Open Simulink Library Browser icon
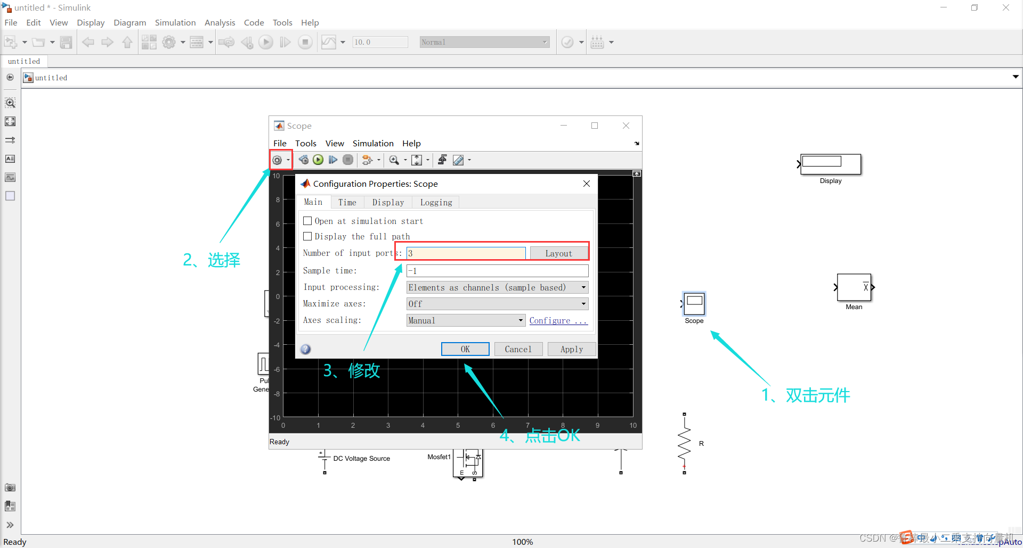Screen dimensions: 1023x548 click(x=149, y=42)
